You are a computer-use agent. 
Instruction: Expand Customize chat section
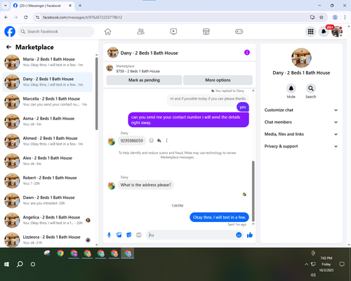point(301,110)
